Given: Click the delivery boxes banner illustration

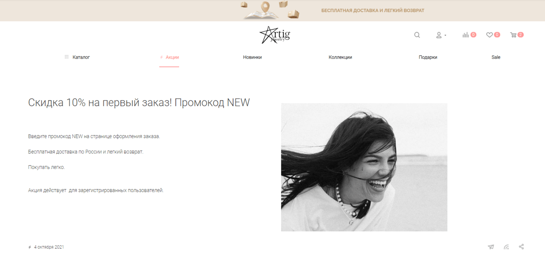Looking at the screenshot, I should tap(270, 10).
